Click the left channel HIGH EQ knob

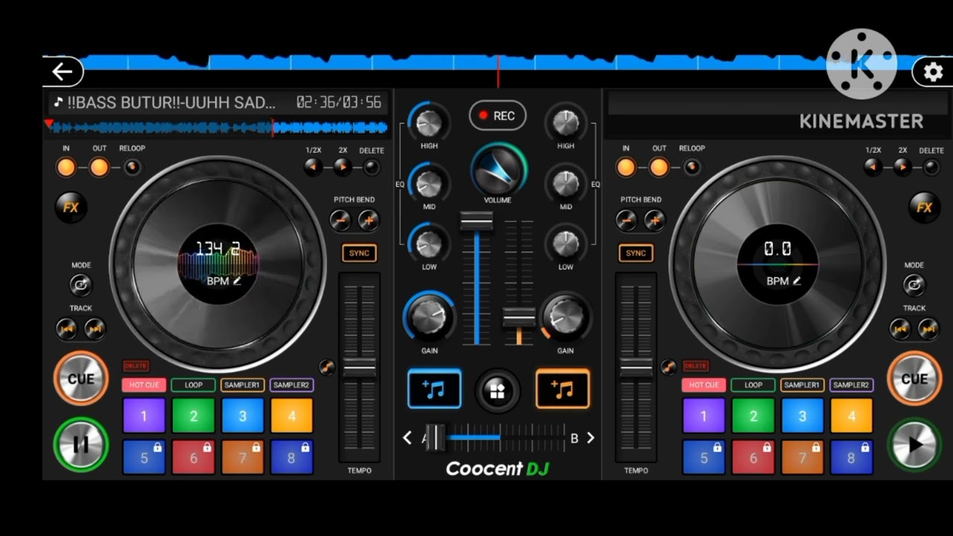[x=429, y=121]
